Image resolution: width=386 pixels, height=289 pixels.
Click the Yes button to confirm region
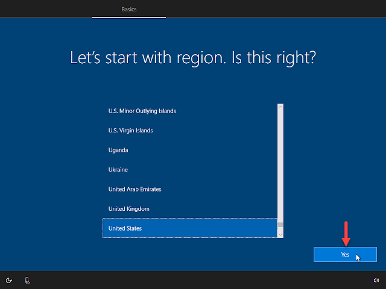pyautogui.click(x=345, y=254)
